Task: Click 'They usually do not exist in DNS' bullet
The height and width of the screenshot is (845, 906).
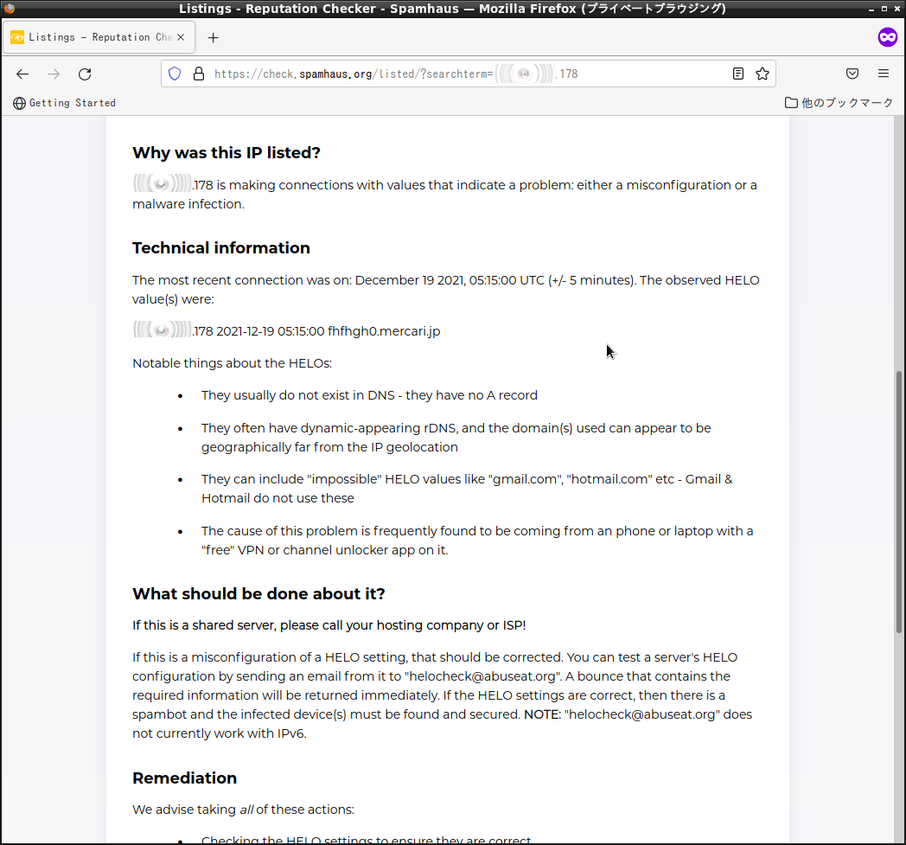Action: (x=369, y=395)
